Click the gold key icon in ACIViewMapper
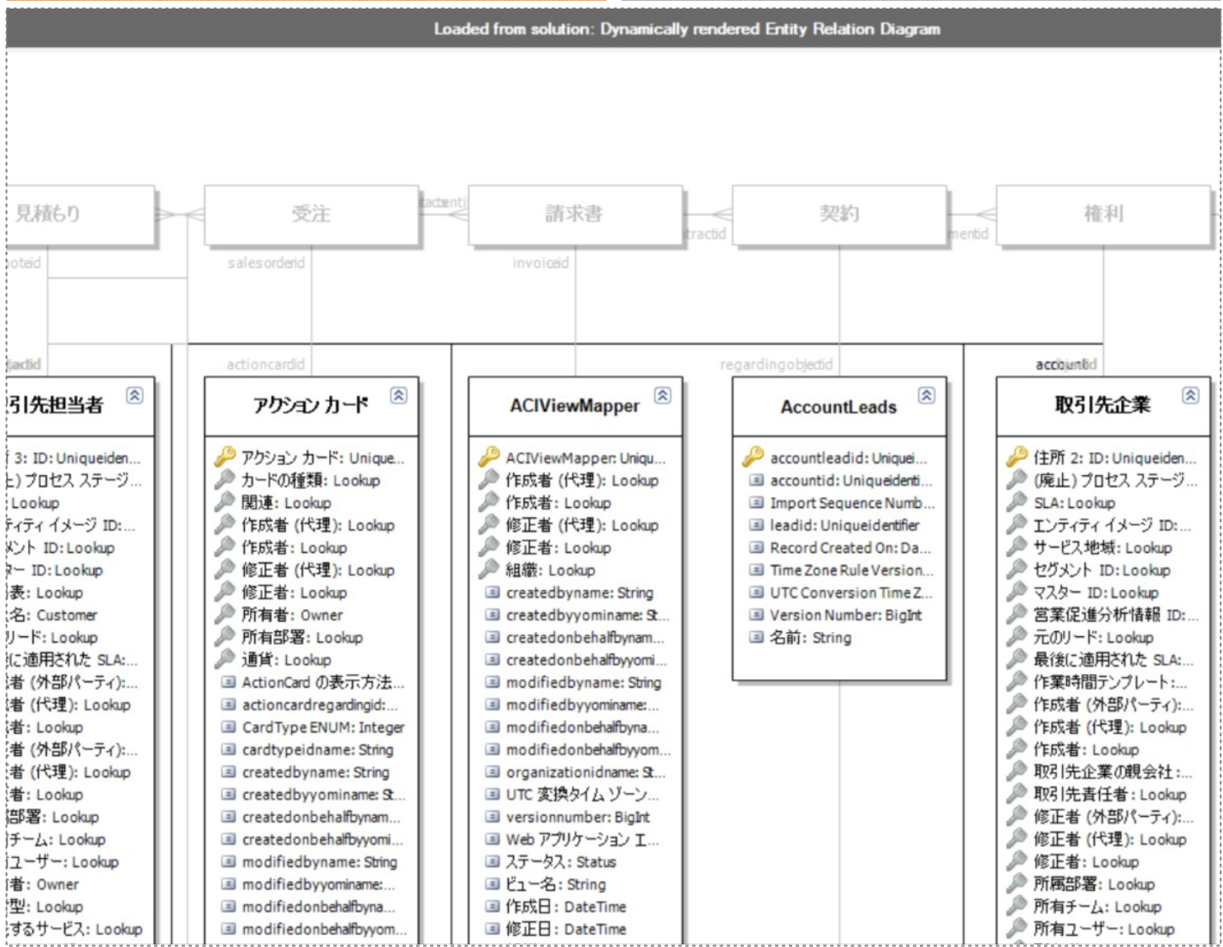 tap(489, 457)
